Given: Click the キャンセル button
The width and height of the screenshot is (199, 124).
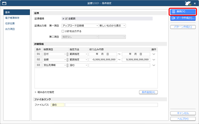Looking at the screenshot, I should [183, 113].
